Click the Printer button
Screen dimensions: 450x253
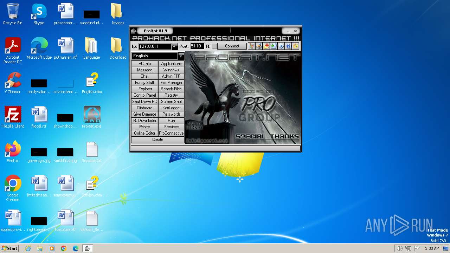[144, 127]
